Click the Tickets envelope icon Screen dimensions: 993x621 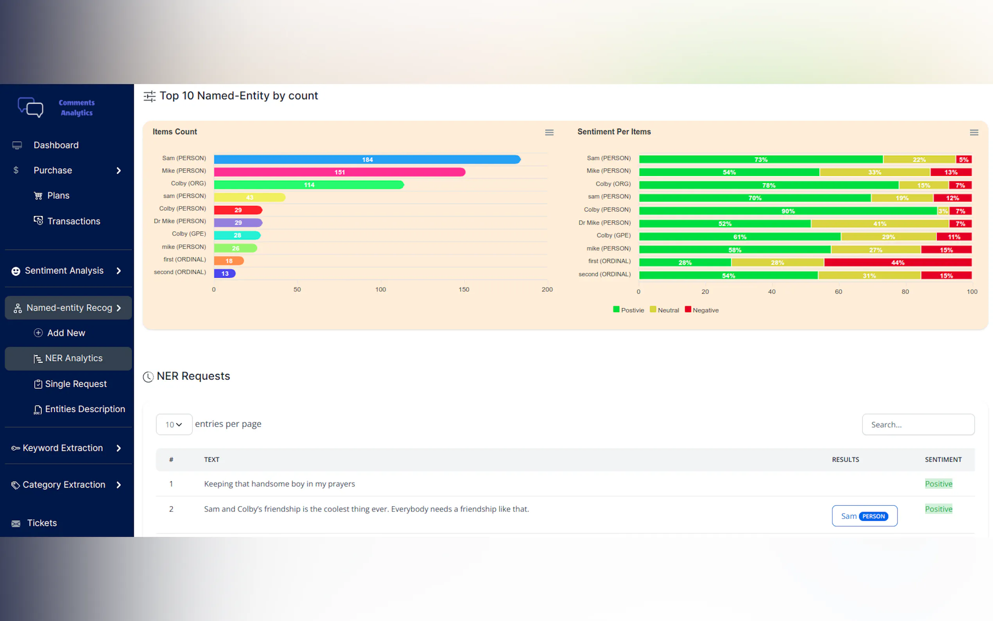point(16,523)
